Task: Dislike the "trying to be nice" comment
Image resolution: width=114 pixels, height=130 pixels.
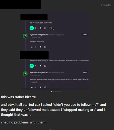Action: (x=40, y=66)
